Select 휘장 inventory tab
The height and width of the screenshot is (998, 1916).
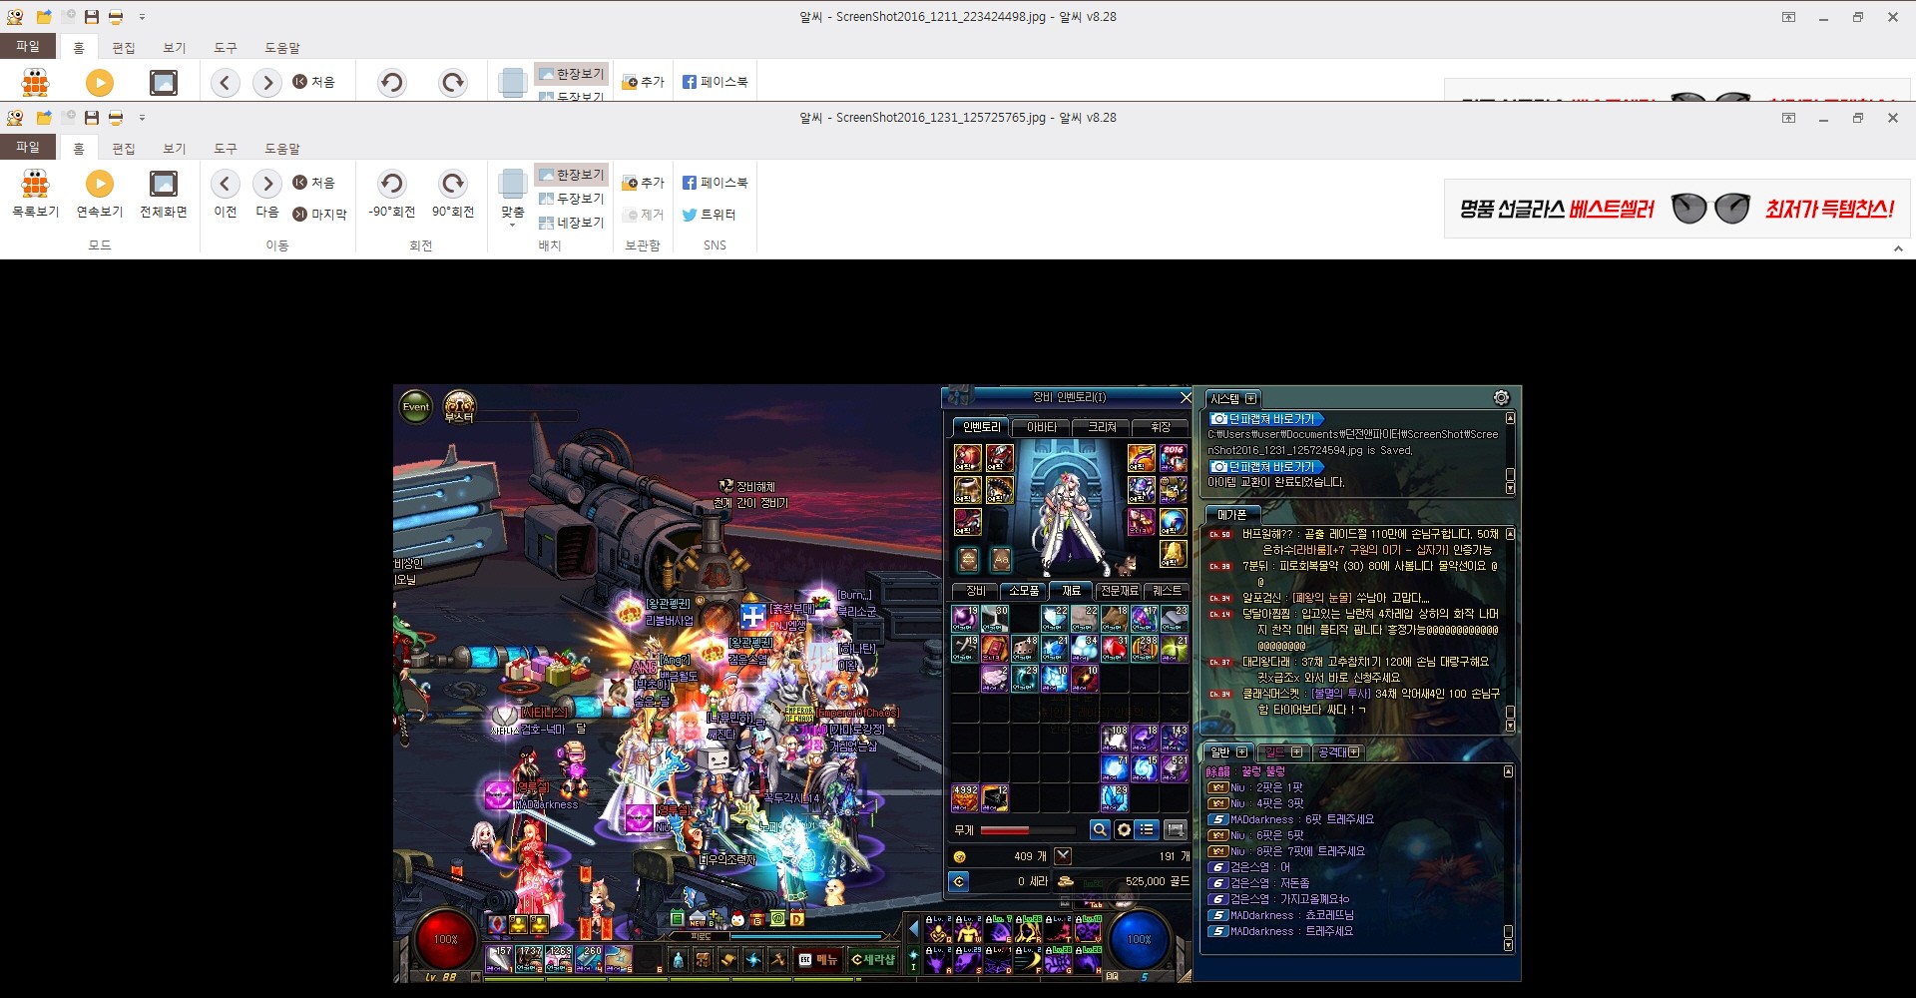[x=1161, y=427]
